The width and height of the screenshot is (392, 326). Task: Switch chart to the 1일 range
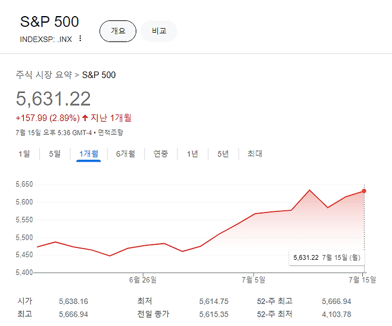(x=24, y=154)
